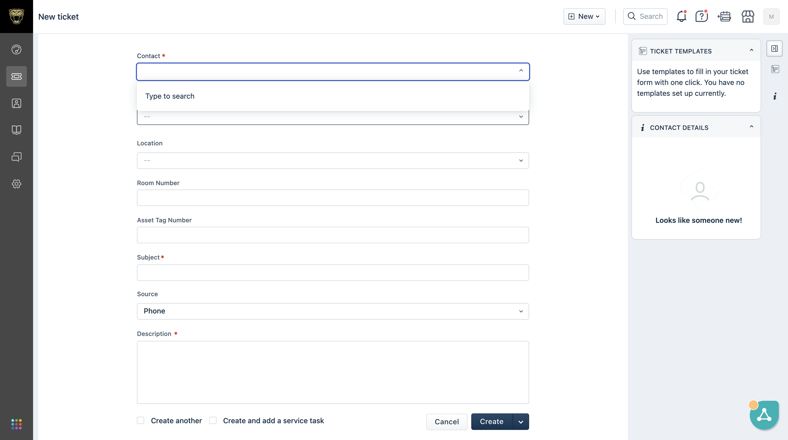Open the Location dropdown
Screen dimensions: 788x440
(333, 161)
